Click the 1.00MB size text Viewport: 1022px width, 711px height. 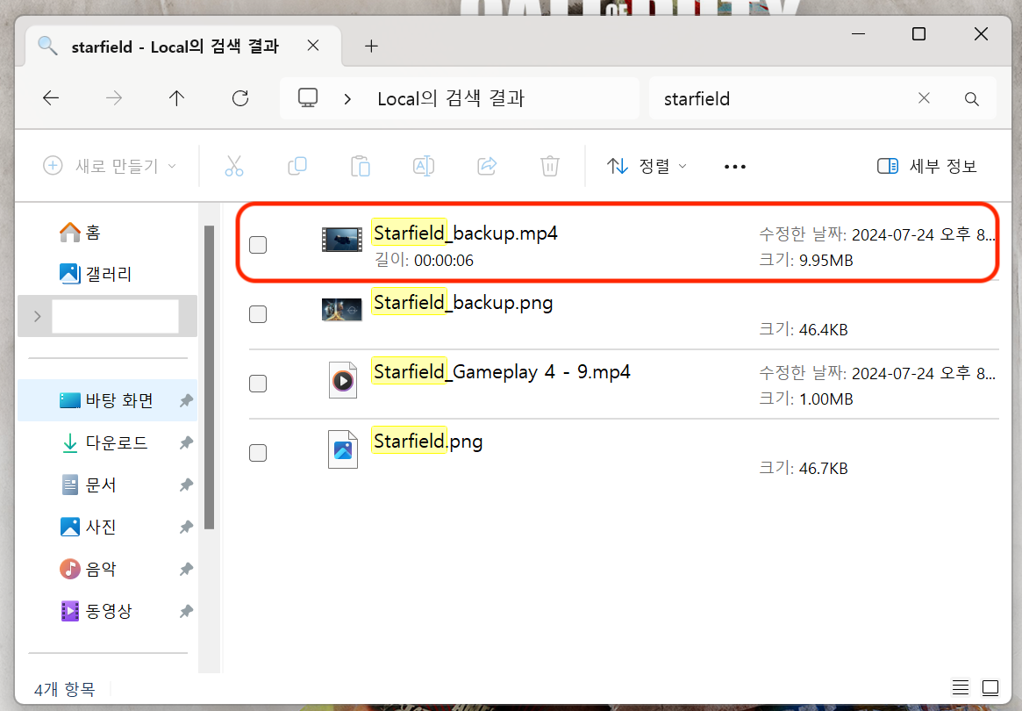[825, 399]
